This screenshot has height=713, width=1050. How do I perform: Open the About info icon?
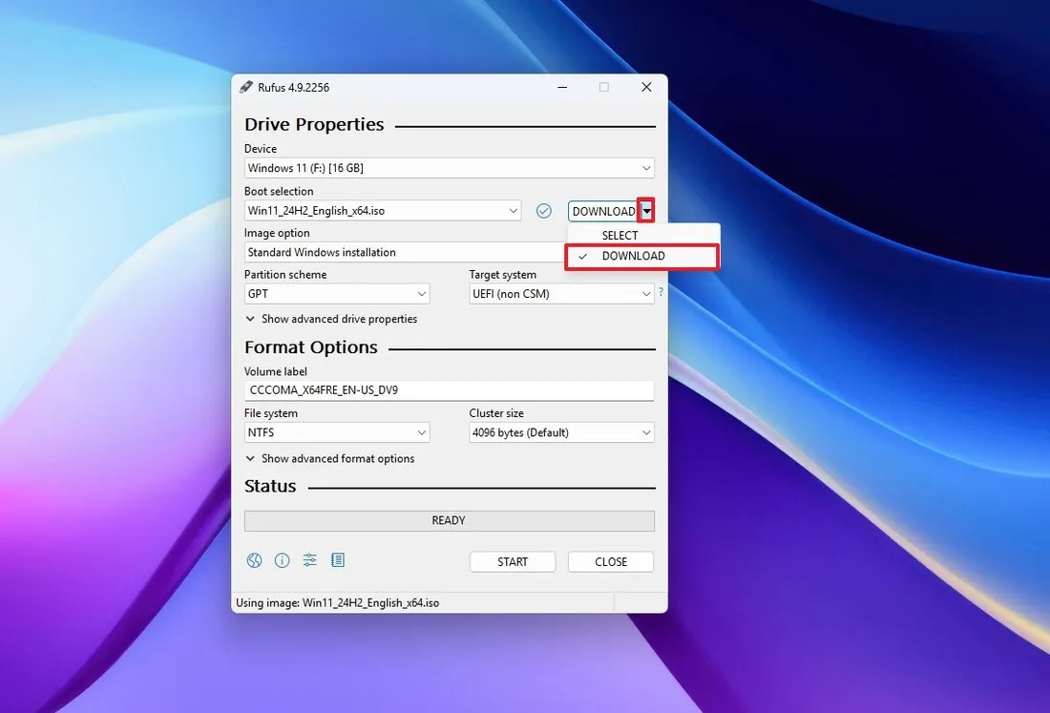[x=282, y=560]
